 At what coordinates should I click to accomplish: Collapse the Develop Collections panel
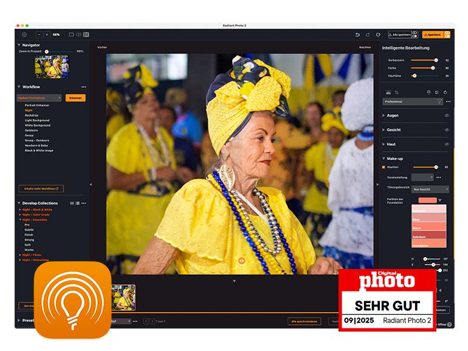pyautogui.click(x=19, y=203)
